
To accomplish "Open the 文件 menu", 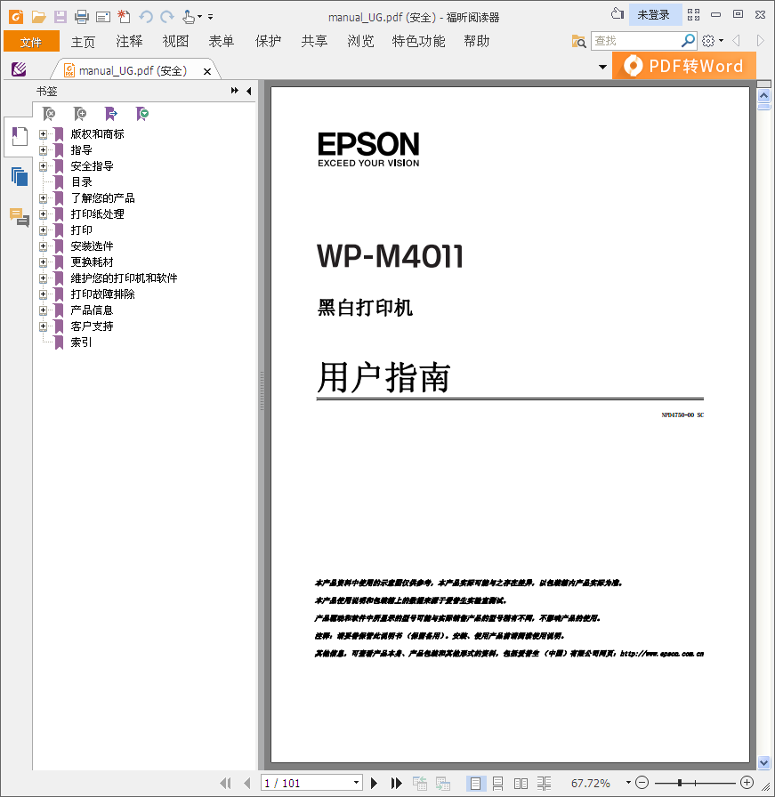I will (x=31, y=42).
